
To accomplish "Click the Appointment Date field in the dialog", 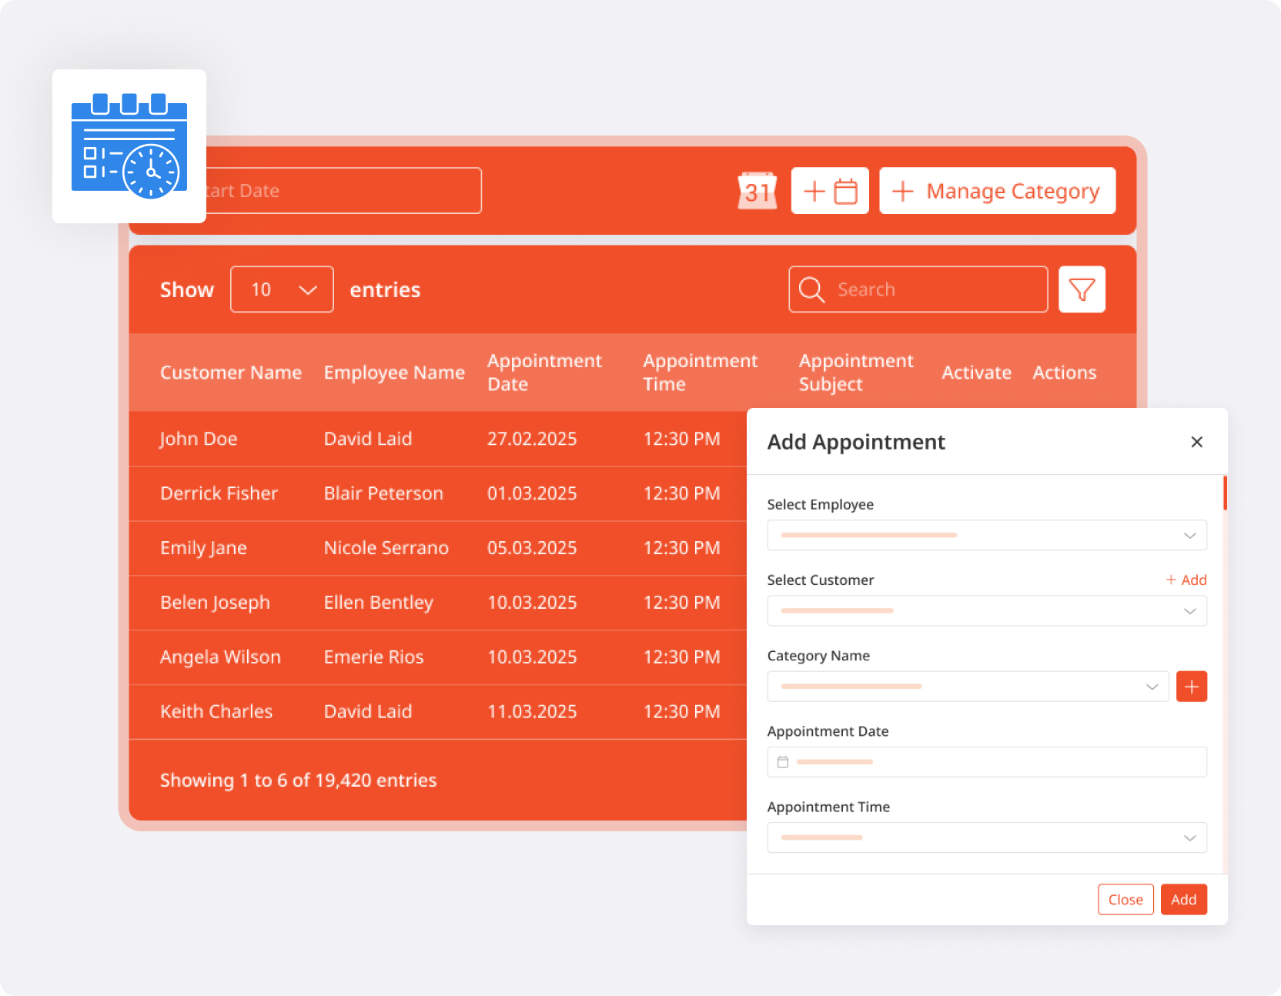I will pyautogui.click(x=987, y=762).
